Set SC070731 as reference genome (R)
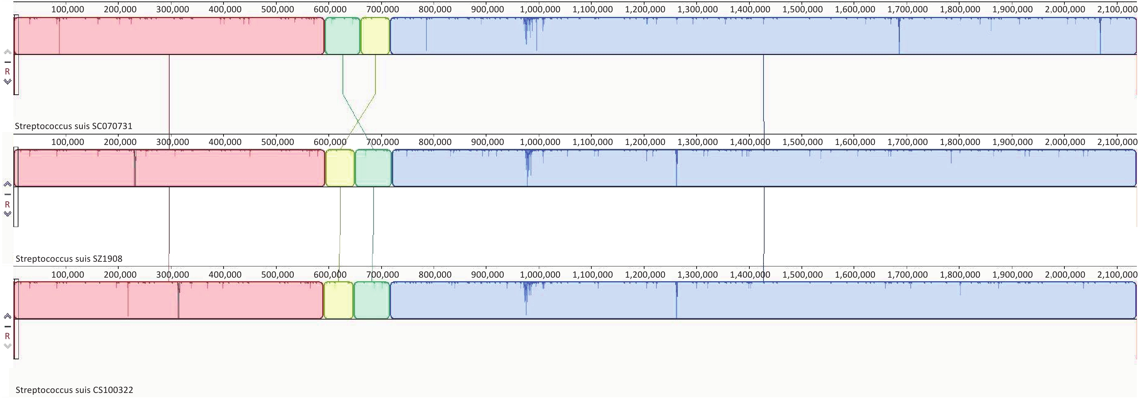Screen dimensions: 1140x398 click(8, 71)
